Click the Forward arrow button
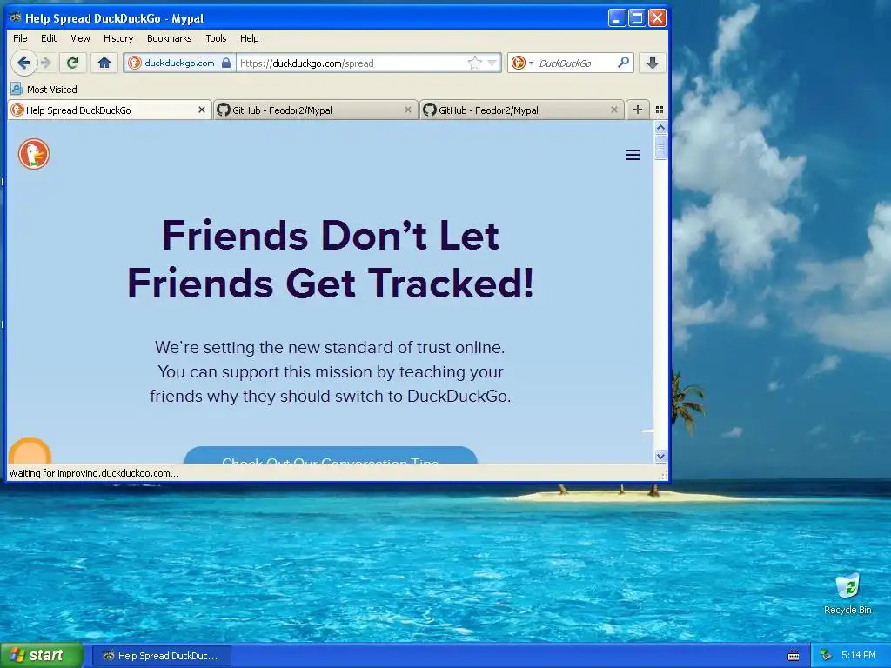 (47, 63)
